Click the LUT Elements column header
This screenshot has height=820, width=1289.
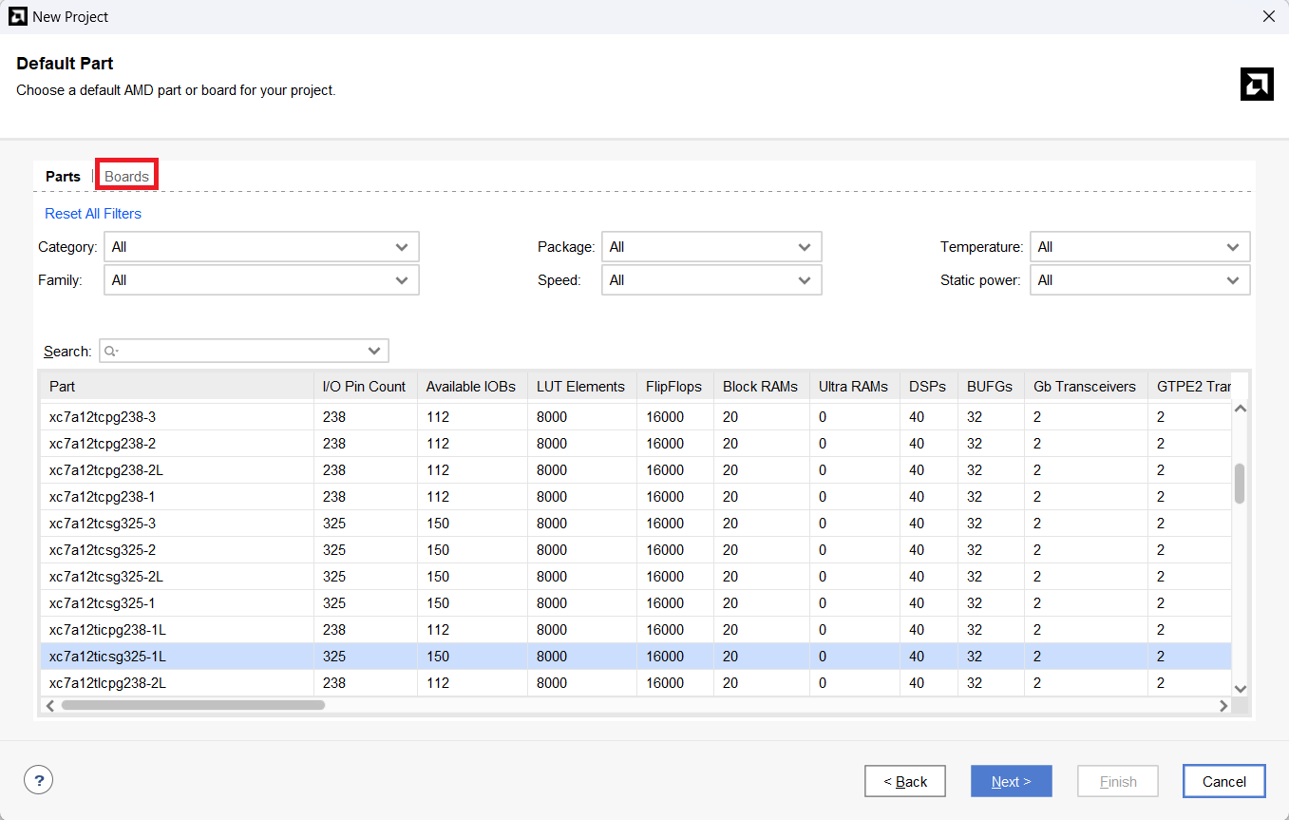(x=581, y=387)
